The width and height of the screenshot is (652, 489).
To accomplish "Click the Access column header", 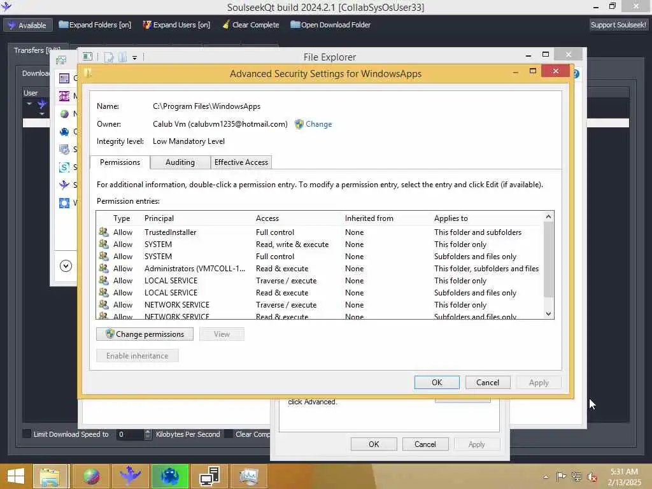I will (x=267, y=218).
